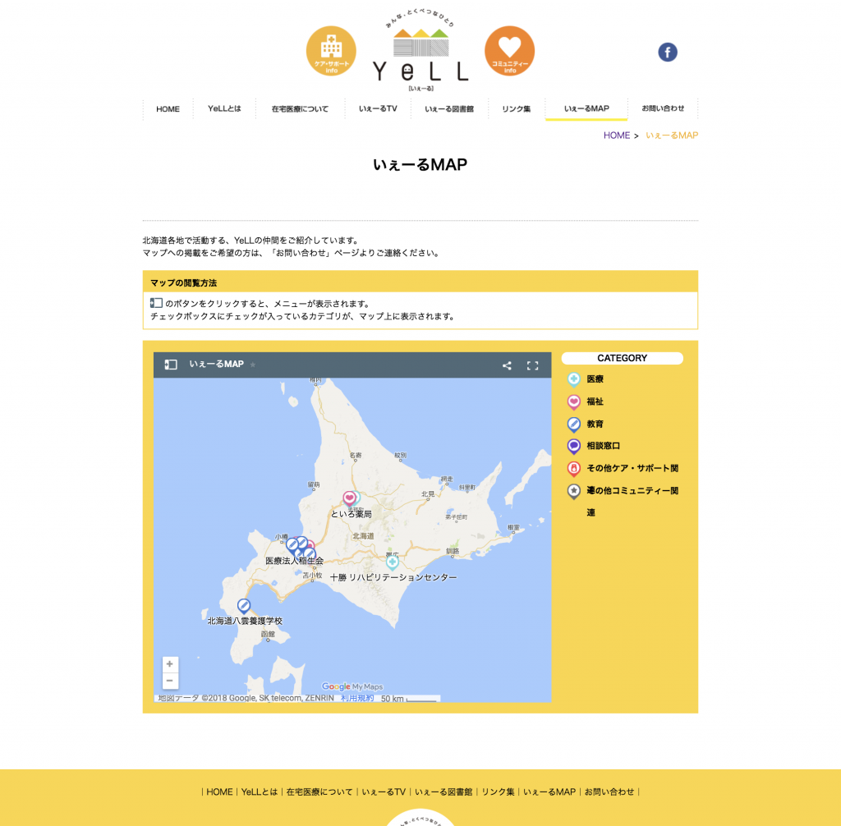Click YeLLとは link in footer
841x826 pixels.
pyautogui.click(x=260, y=792)
